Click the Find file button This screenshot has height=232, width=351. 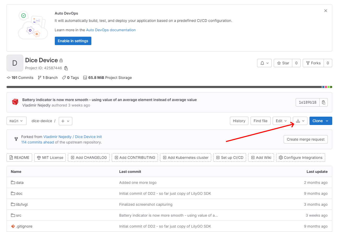tap(260, 121)
